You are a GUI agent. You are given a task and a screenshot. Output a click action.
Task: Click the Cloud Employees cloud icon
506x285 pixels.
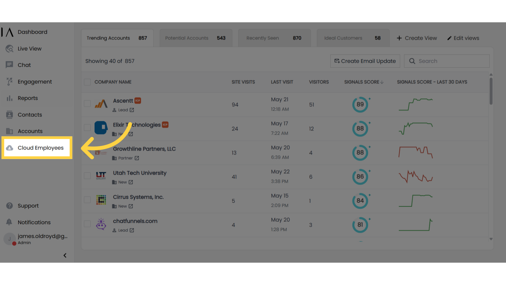click(x=10, y=148)
